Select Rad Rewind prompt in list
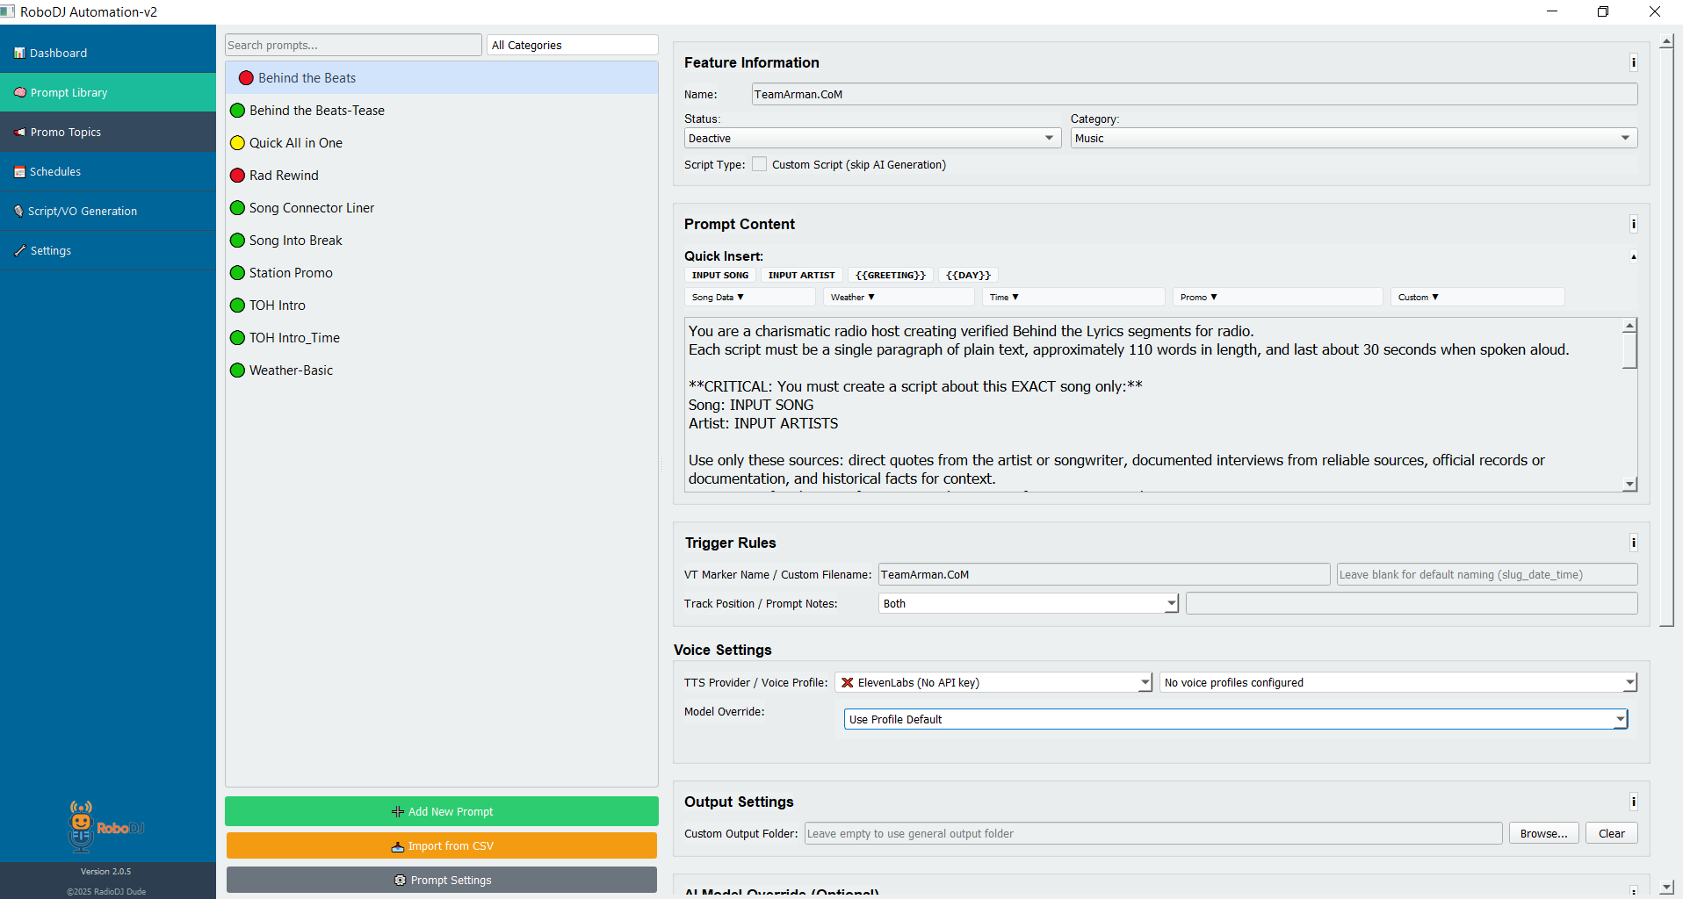 pyautogui.click(x=441, y=176)
